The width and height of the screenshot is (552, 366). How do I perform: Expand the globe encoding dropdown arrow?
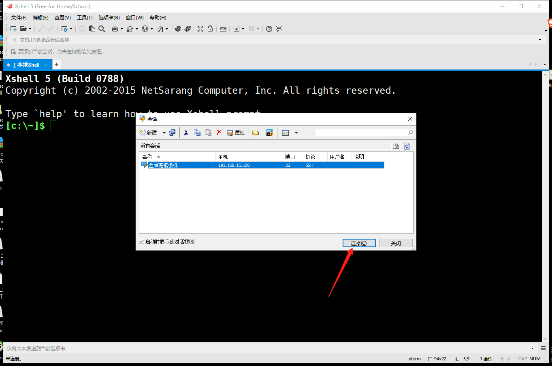click(x=151, y=29)
